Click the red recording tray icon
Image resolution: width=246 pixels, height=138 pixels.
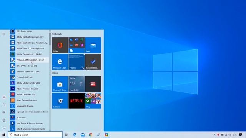[x=218, y=135]
